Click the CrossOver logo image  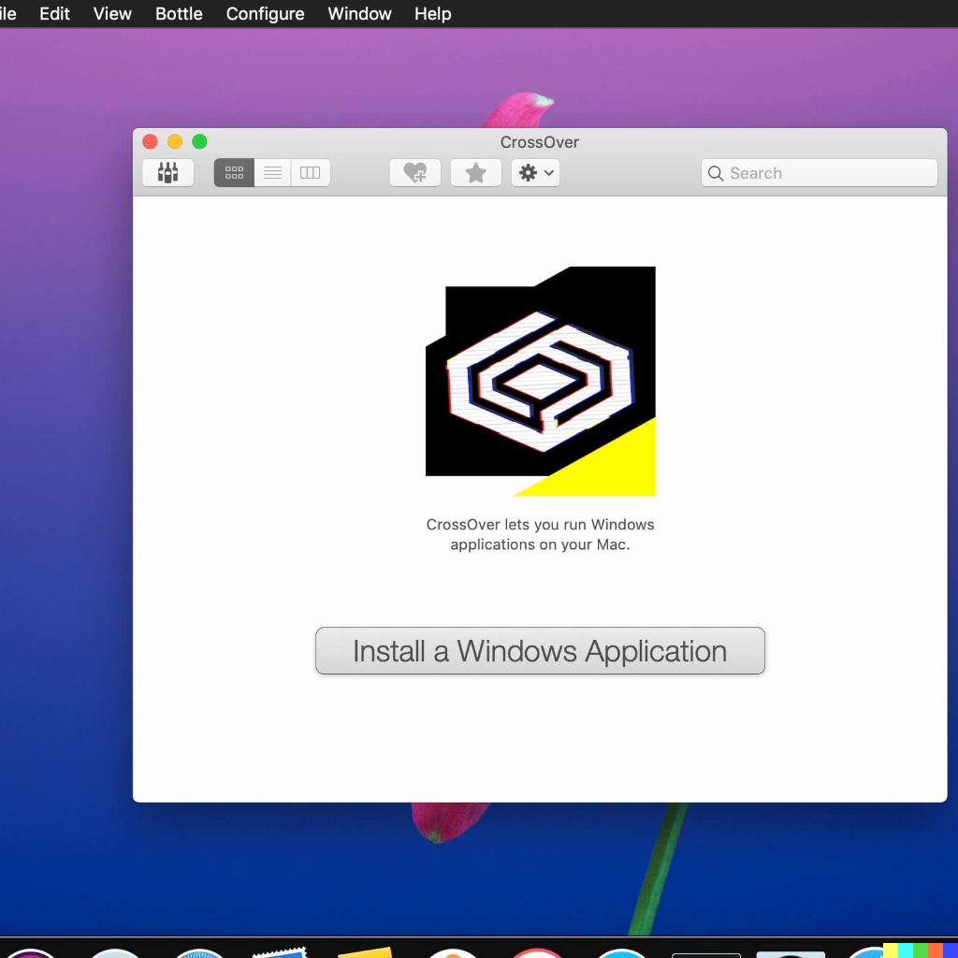[x=541, y=382]
